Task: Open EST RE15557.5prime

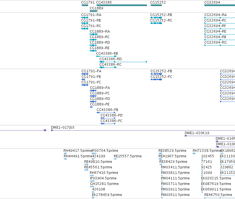Action: (x=128, y=156)
